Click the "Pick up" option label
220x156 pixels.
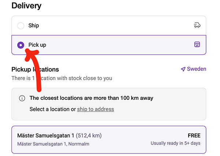37,45
